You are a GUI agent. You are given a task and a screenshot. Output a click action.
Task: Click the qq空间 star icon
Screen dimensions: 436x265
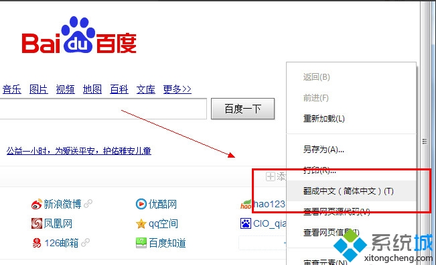tap(141, 224)
